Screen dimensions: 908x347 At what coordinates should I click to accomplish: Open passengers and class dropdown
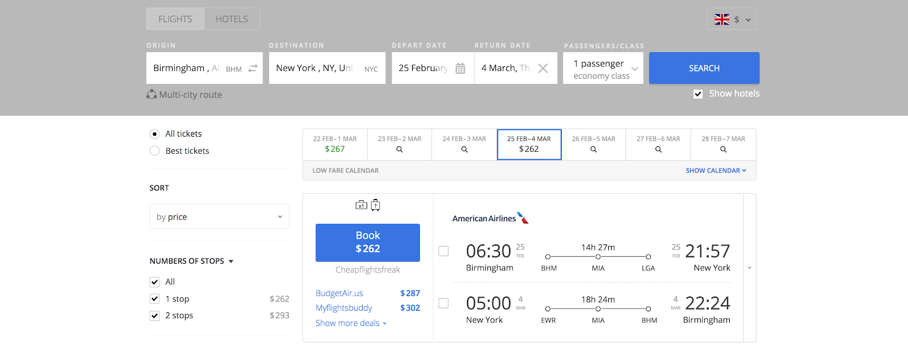[603, 69]
